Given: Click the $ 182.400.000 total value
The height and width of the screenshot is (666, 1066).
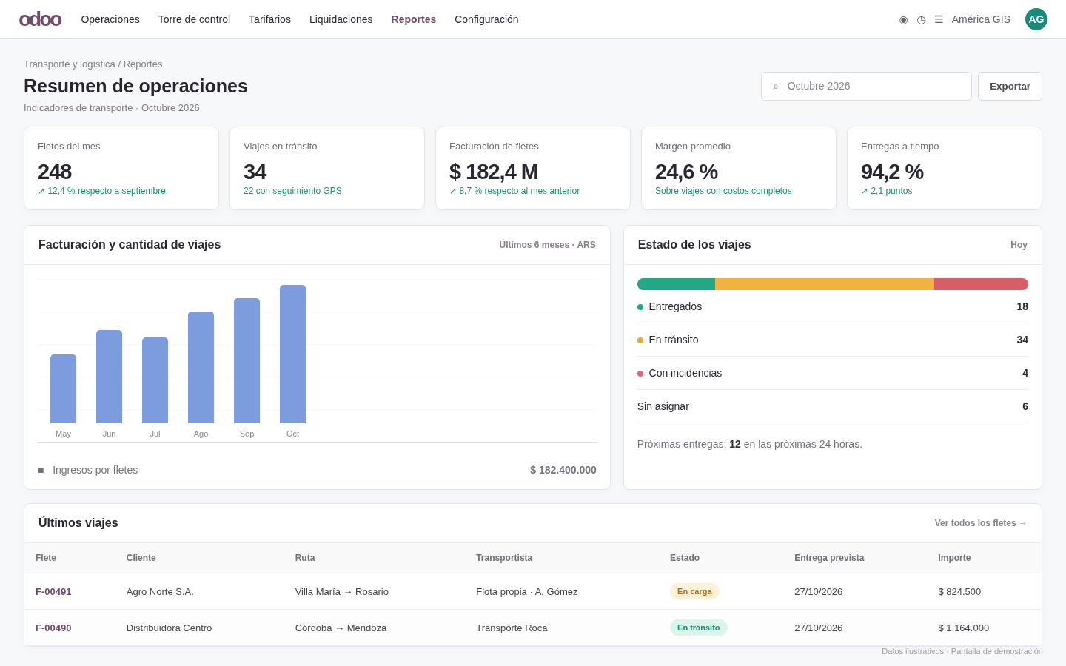Looking at the screenshot, I should tap(563, 470).
